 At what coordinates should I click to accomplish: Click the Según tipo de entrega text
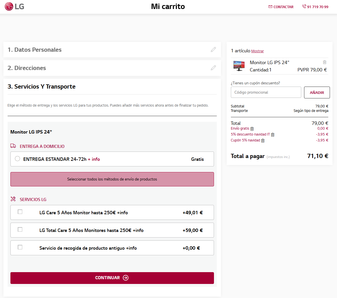[311, 111]
